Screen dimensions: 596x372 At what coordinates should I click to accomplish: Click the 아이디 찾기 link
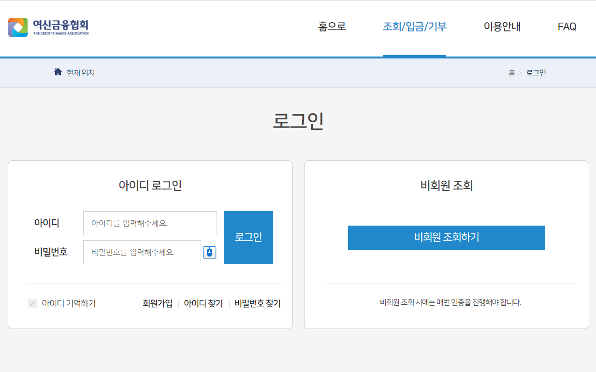203,303
